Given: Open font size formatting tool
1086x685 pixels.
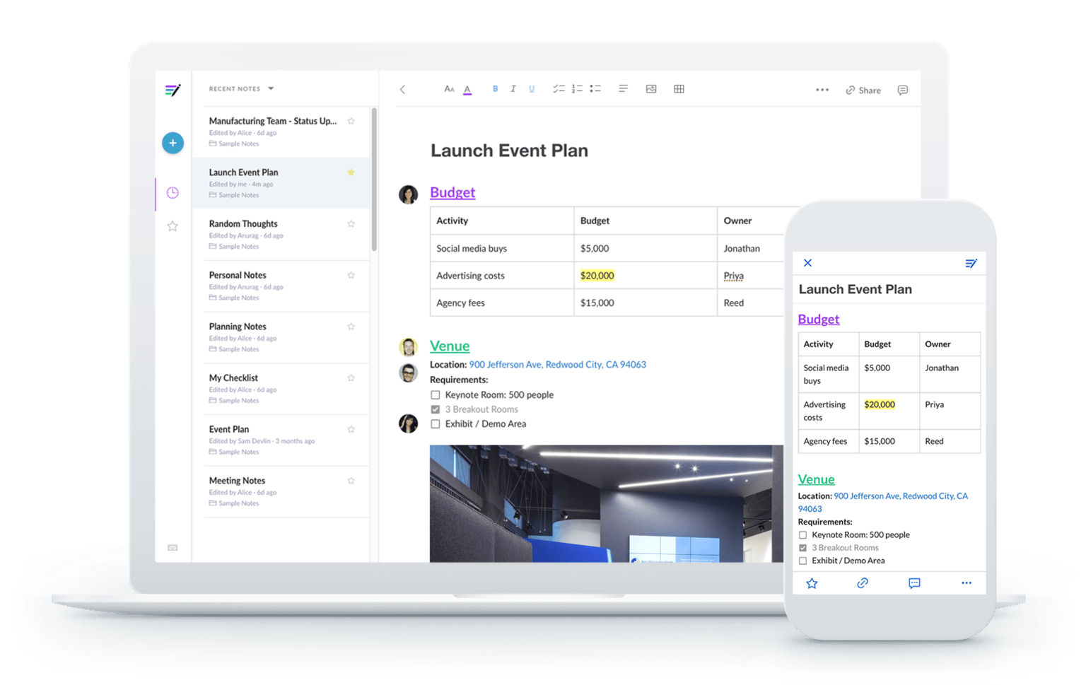Looking at the screenshot, I should click(449, 89).
